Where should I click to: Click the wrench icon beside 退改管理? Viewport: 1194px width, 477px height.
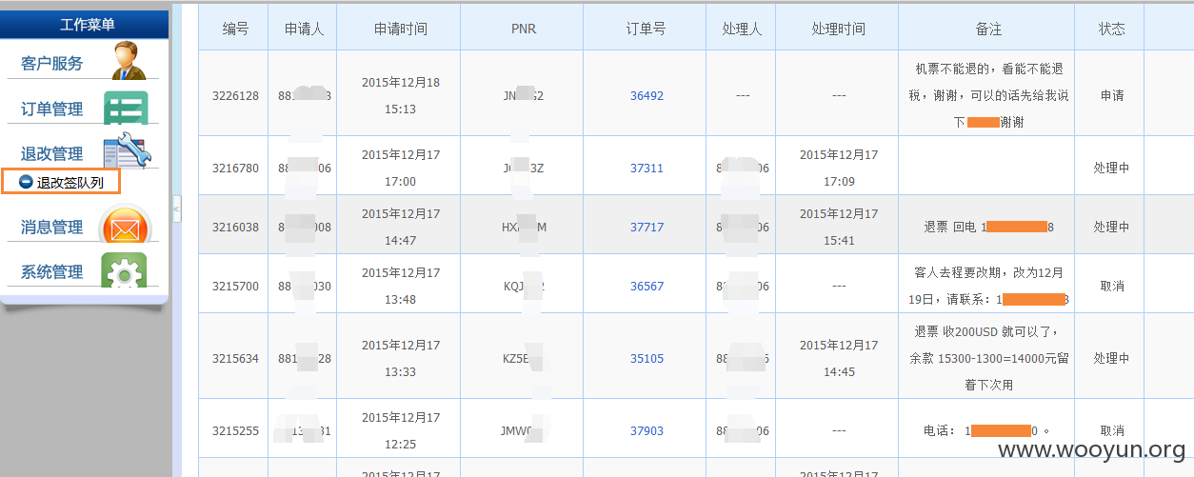[128, 151]
